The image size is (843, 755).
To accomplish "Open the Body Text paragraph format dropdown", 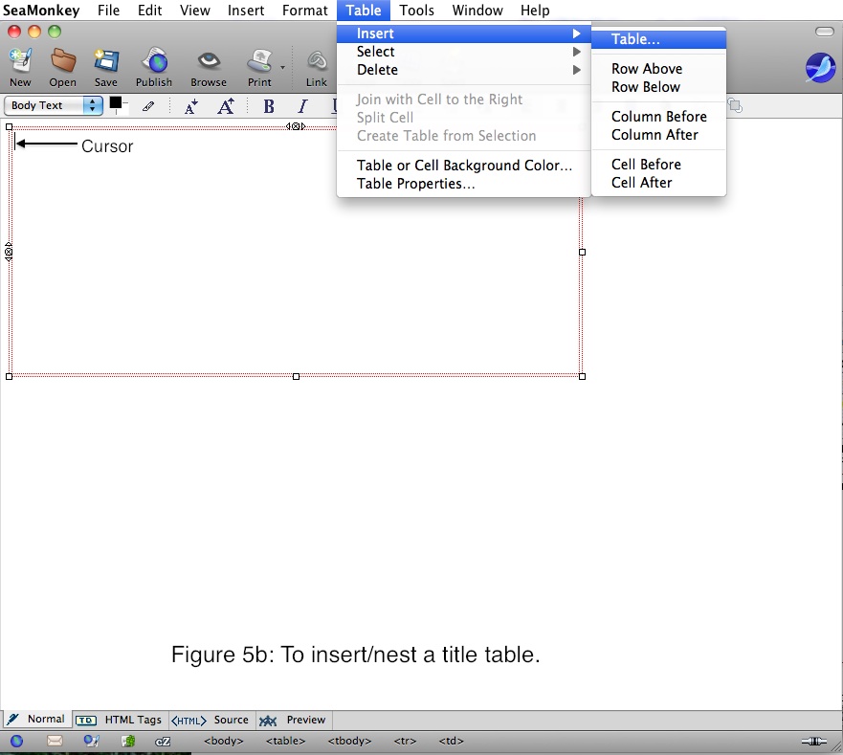I will pyautogui.click(x=54, y=105).
